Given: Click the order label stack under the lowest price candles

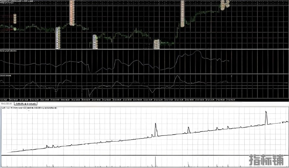Looking at the screenshot, I should click(x=157, y=44).
